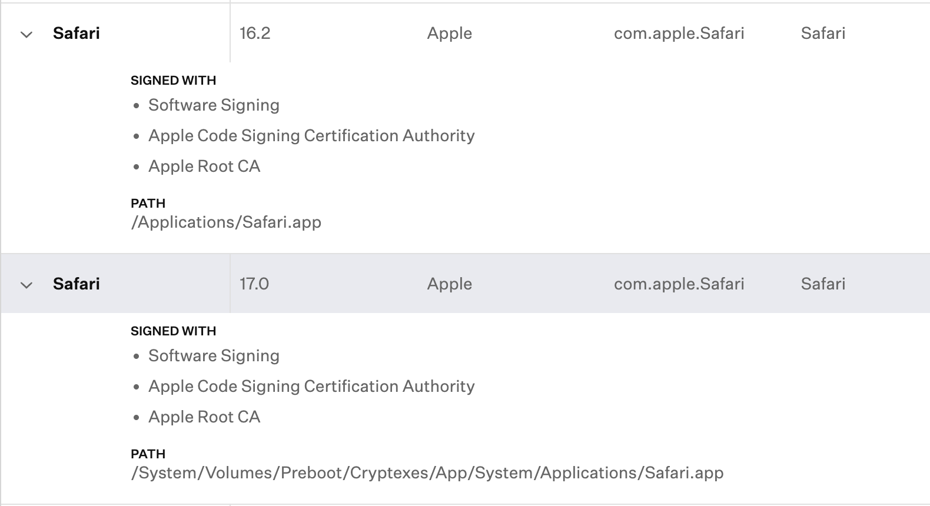This screenshot has width=930, height=506.
Task: Click Apple Code Signing Certification Authority under 16.2
Action: tap(311, 136)
